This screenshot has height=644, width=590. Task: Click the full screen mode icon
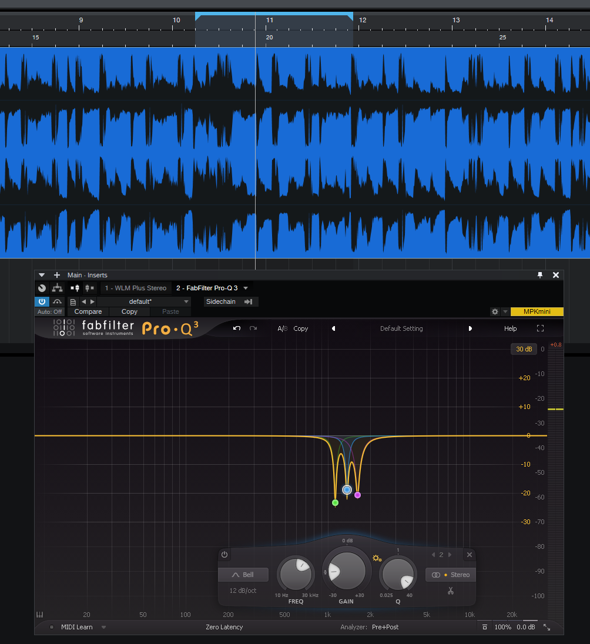pyautogui.click(x=540, y=328)
